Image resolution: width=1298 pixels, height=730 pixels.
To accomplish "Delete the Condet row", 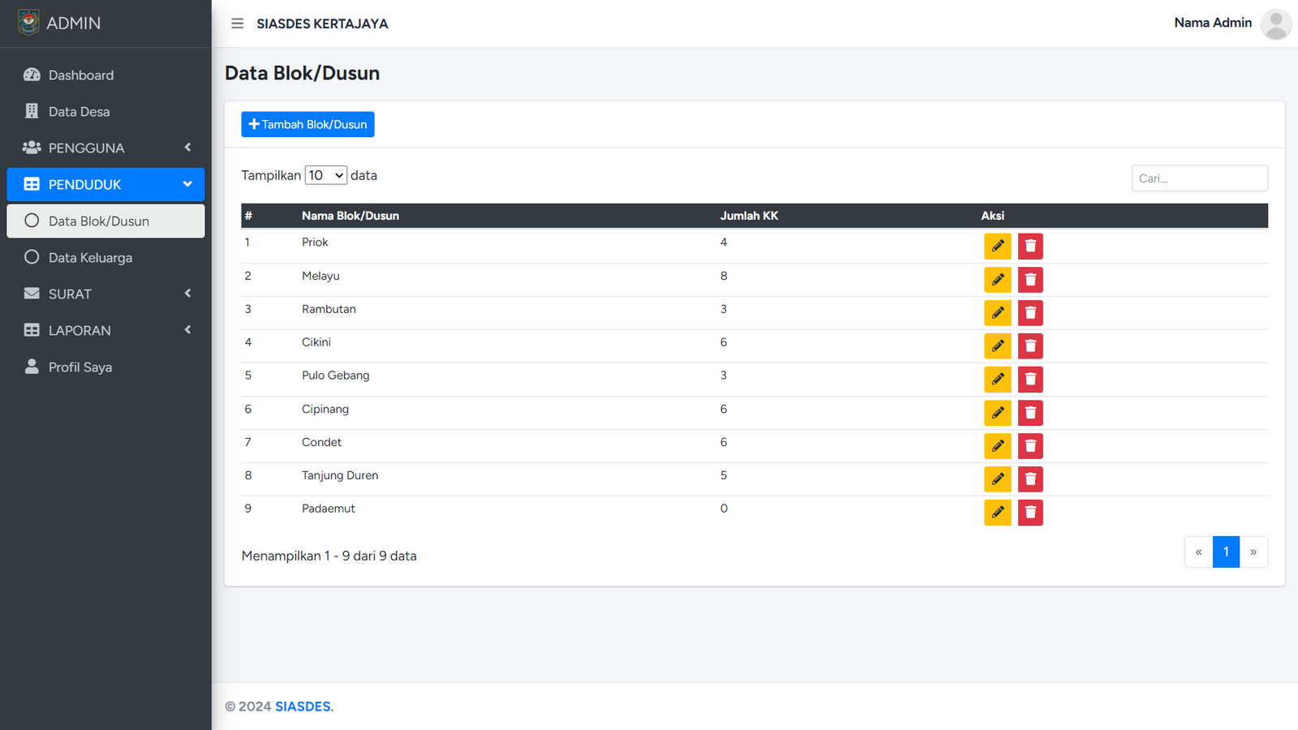I will 1030,446.
